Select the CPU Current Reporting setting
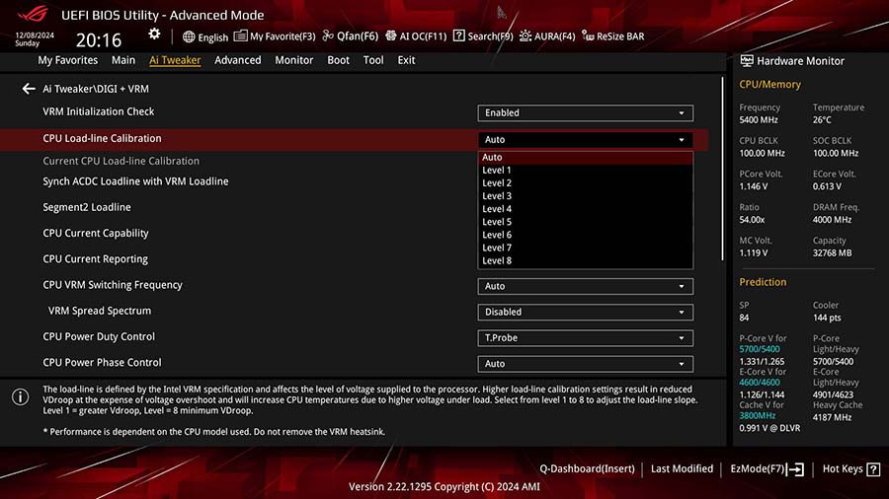 click(x=95, y=259)
